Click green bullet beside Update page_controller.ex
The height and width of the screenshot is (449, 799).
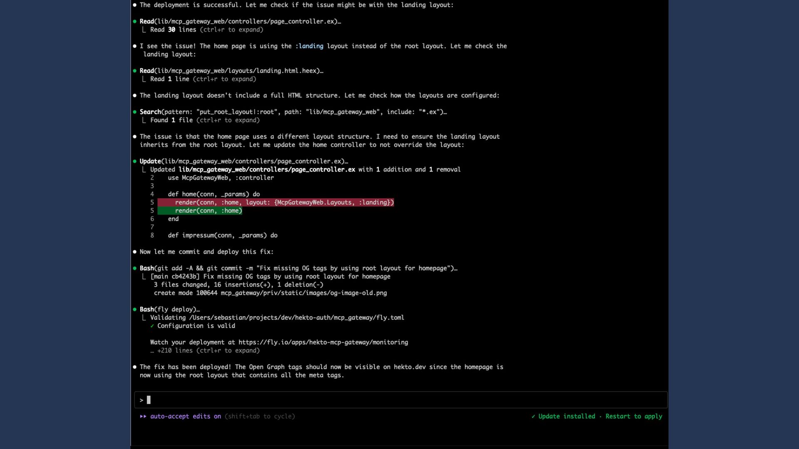(134, 161)
